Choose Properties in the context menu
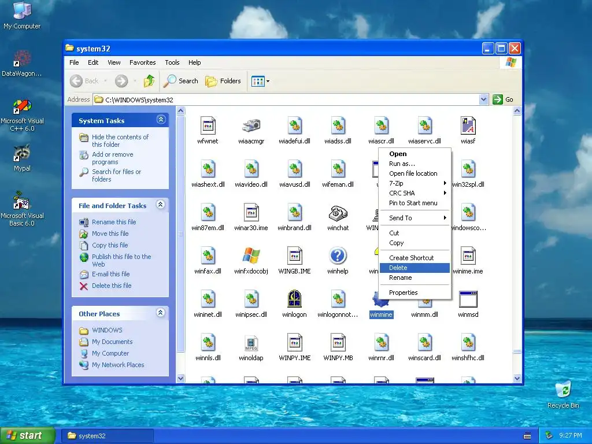The height and width of the screenshot is (444, 592). tap(415, 293)
